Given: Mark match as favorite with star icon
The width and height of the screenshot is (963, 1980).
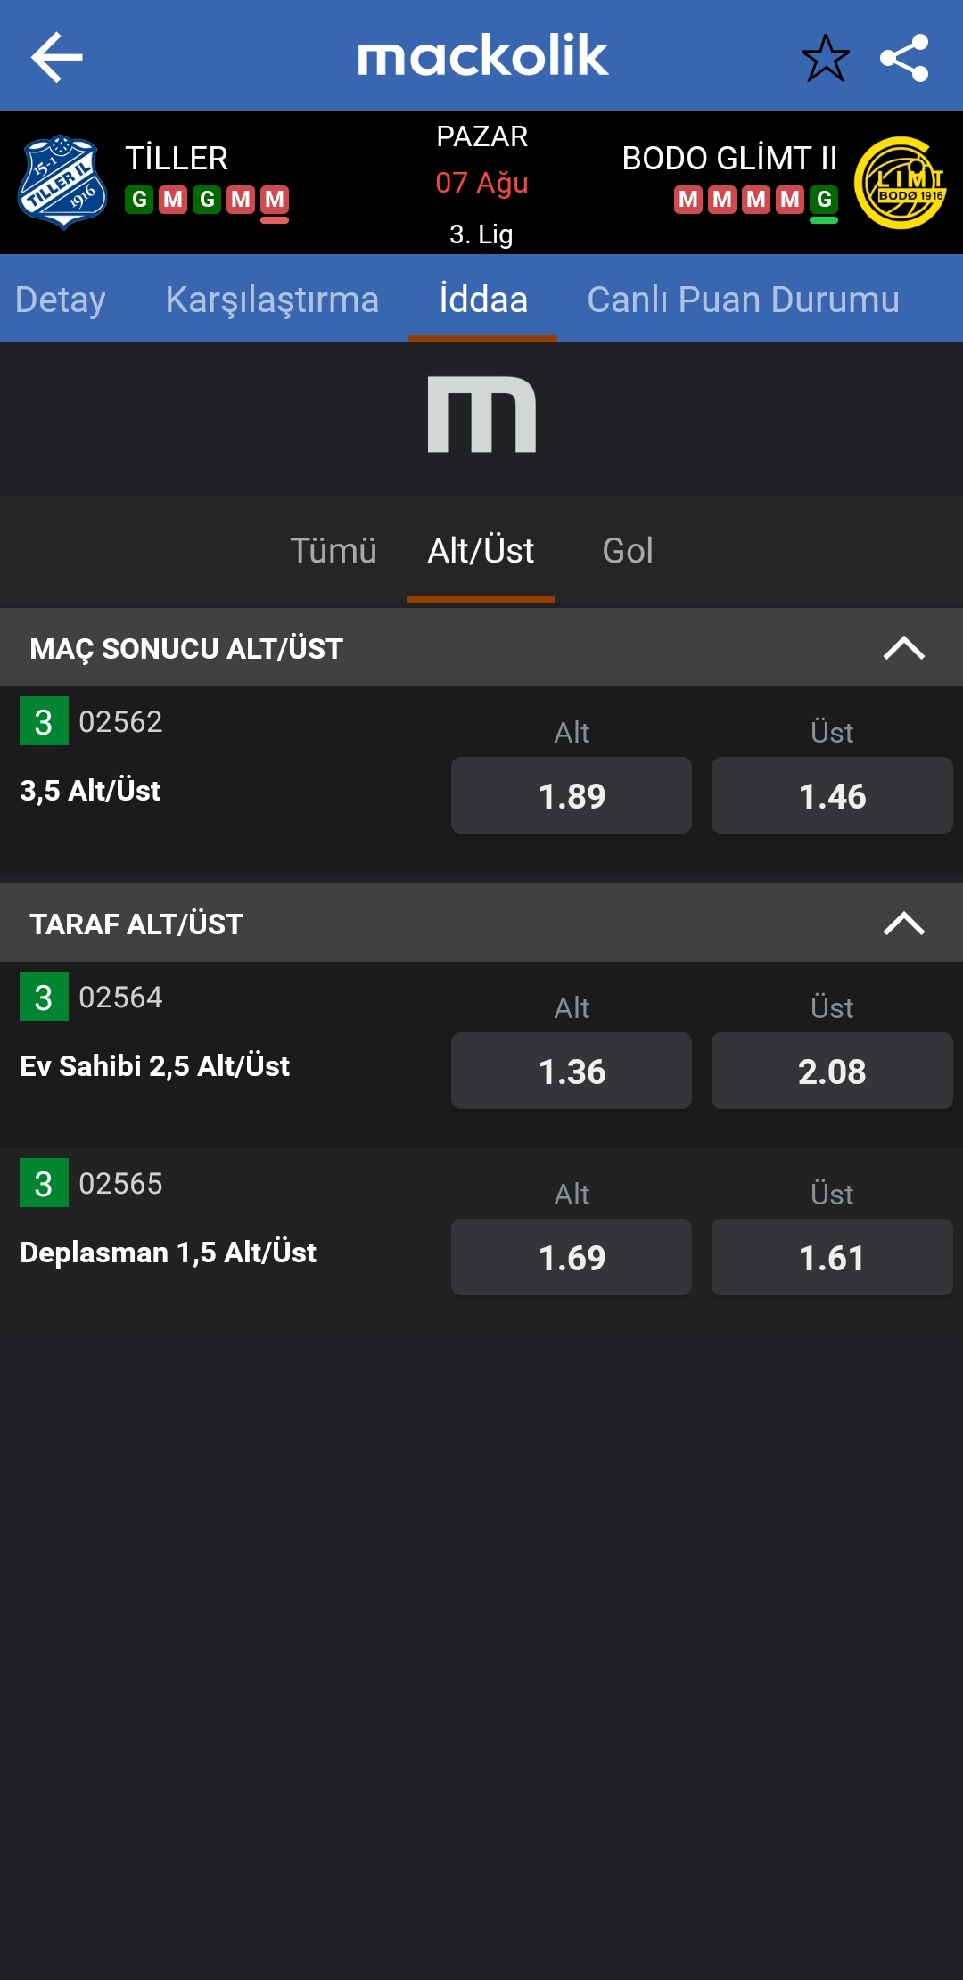Looking at the screenshot, I should click(x=826, y=58).
